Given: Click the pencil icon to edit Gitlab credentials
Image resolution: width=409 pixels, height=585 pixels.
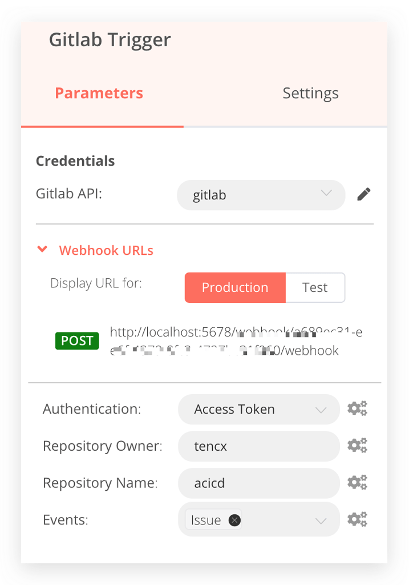Looking at the screenshot, I should (363, 195).
